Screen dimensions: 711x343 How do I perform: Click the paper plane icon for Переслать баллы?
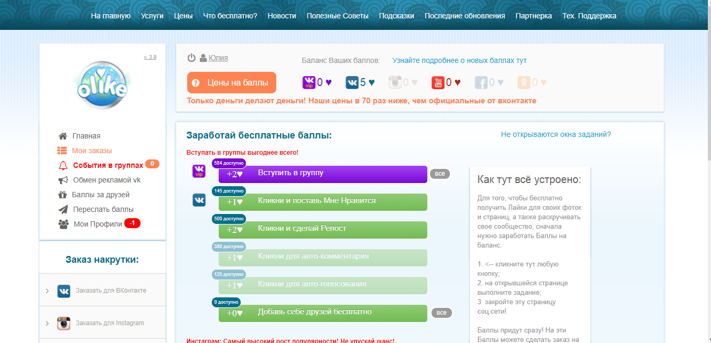point(63,209)
